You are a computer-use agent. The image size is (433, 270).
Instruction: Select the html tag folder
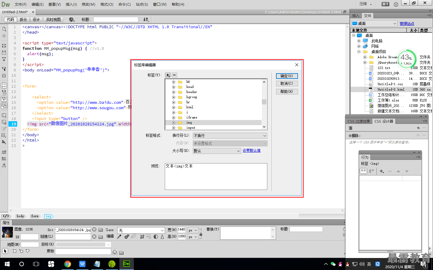pos(190,107)
